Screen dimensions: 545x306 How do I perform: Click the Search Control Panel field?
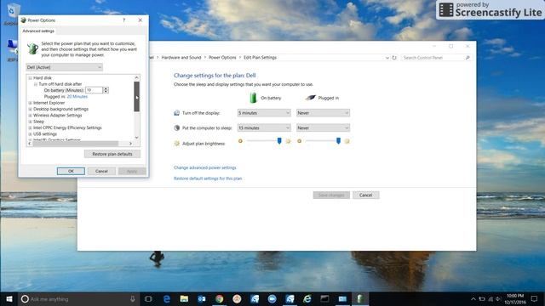[433, 58]
